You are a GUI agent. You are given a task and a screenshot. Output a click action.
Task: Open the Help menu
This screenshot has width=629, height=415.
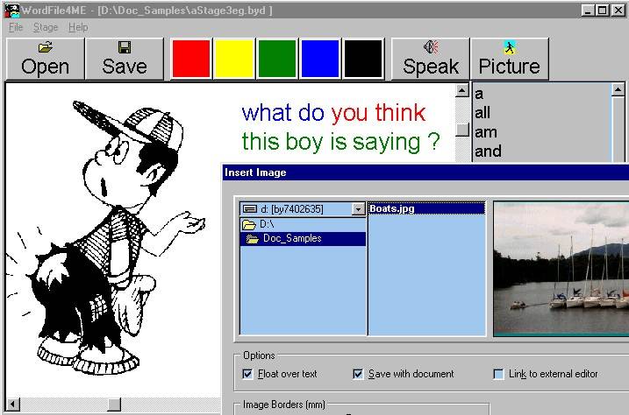(x=78, y=27)
